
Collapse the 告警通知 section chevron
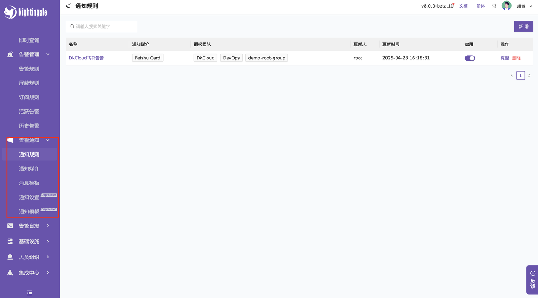pos(48,140)
